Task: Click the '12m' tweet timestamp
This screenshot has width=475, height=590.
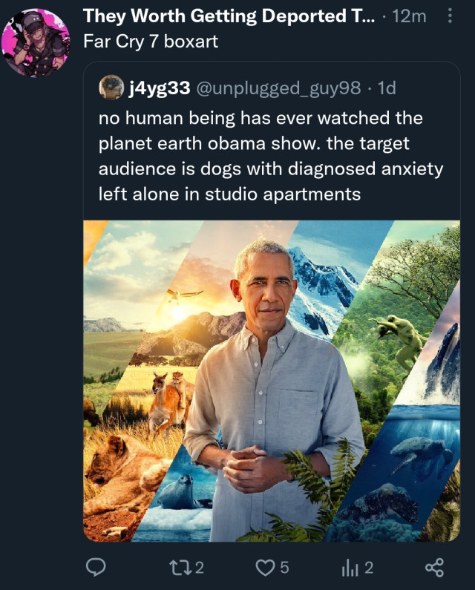Action: [x=409, y=16]
